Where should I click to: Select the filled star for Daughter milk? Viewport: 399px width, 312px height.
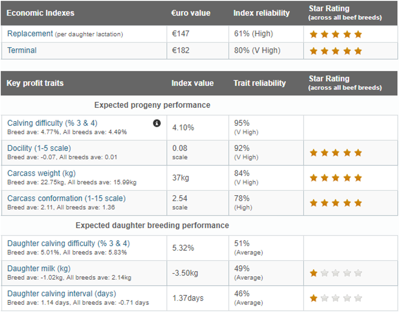coord(313,273)
